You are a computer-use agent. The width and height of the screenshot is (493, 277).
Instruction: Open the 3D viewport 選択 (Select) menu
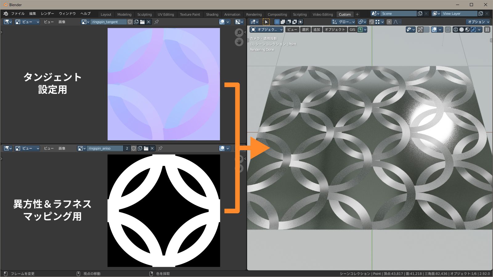point(305,30)
